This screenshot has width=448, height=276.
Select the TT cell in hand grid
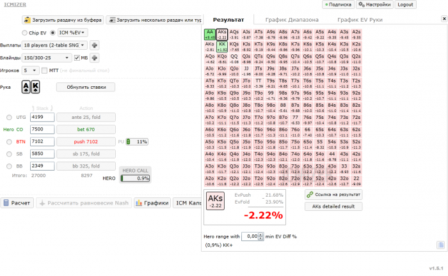259,83
